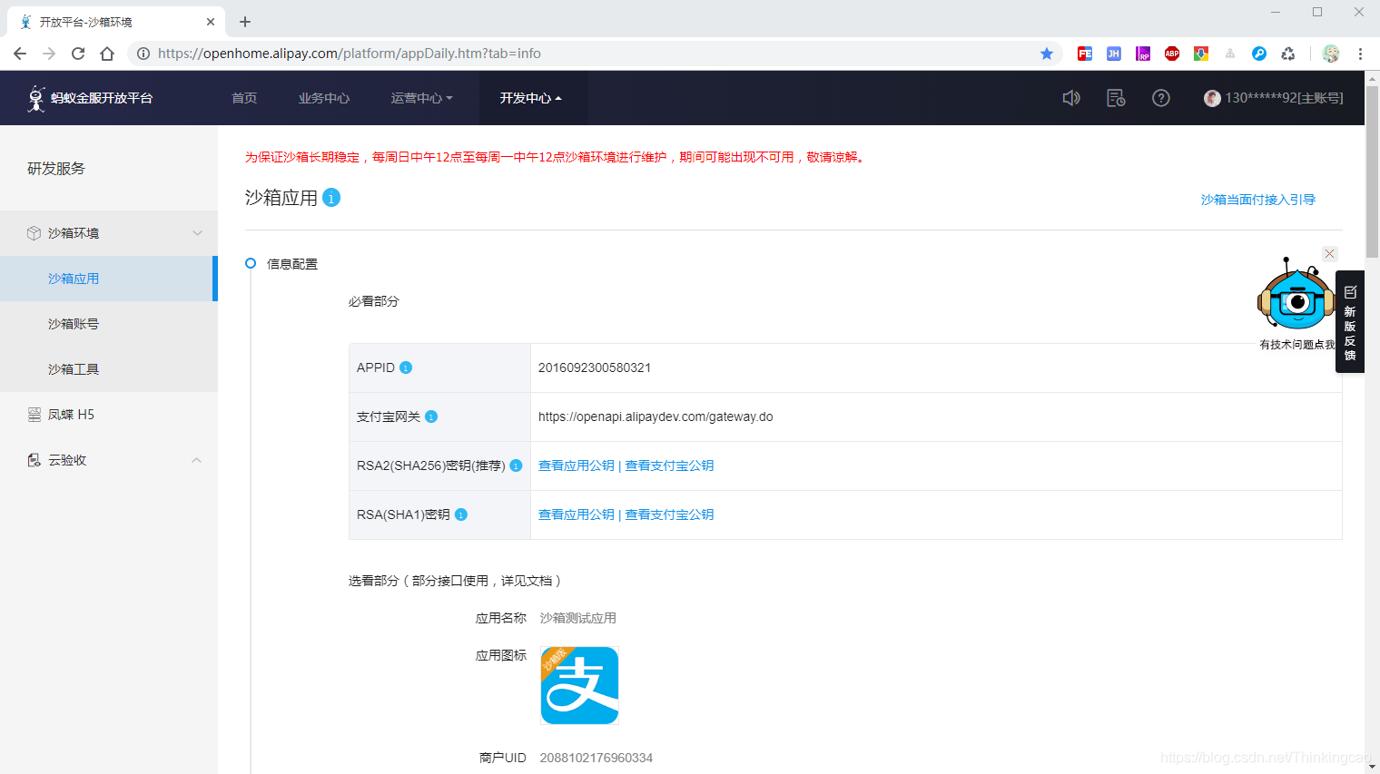Open the FE browser extension
1380x774 pixels.
click(1085, 54)
